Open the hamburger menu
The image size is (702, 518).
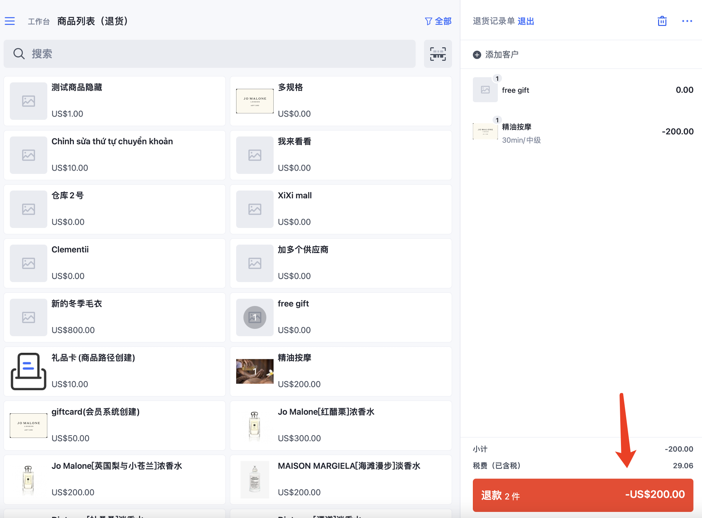[10, 21]
